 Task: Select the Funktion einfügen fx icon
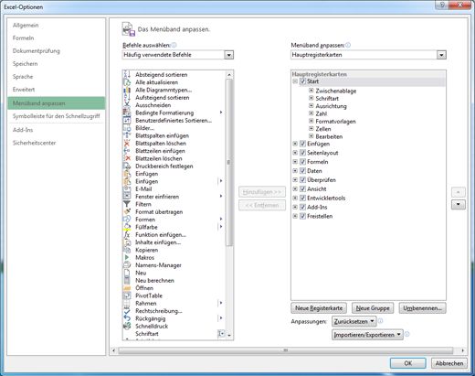[127, 234]
